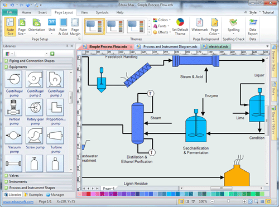Switch to the Symbols ribbon tab
Image resolution: width=279 pixels, height=207 pixels.
[102, 12]
